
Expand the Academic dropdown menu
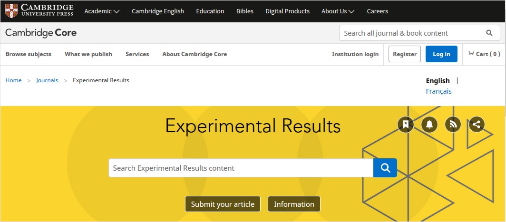coord(102,11)
